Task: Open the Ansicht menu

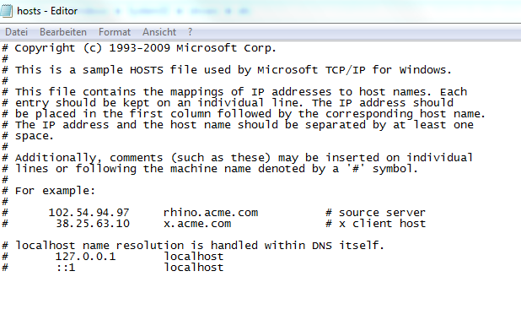Action: [159, 32]
